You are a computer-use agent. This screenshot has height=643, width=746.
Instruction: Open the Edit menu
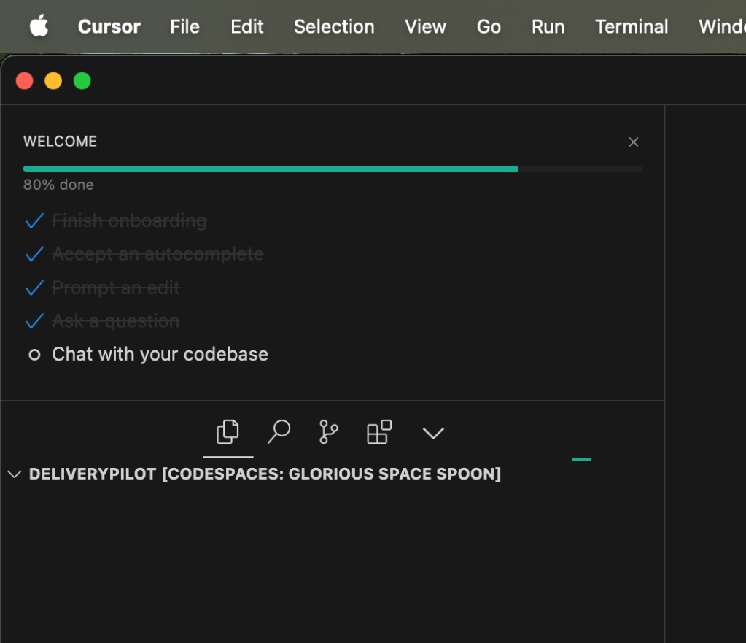point(247,27)
